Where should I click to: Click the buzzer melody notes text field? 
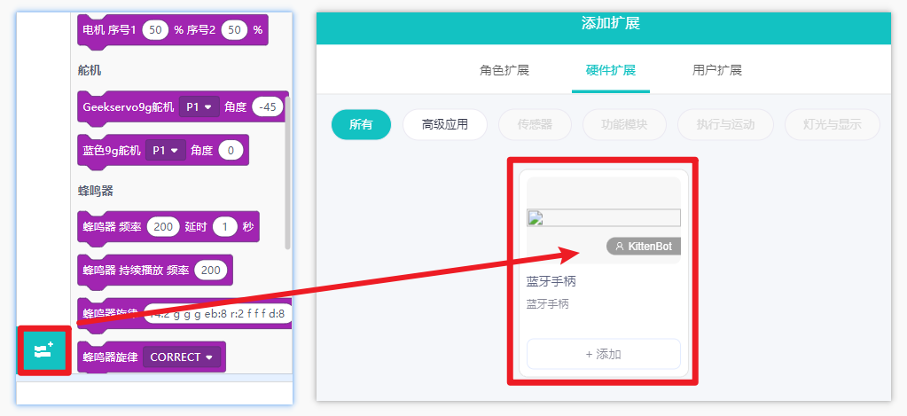pyautogui.click(x=219, y=314)
